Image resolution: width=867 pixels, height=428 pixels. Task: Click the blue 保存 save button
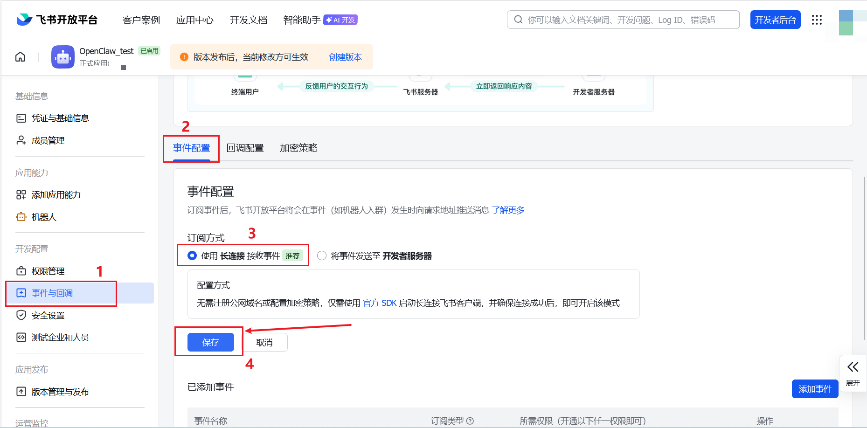click(210, 342)
